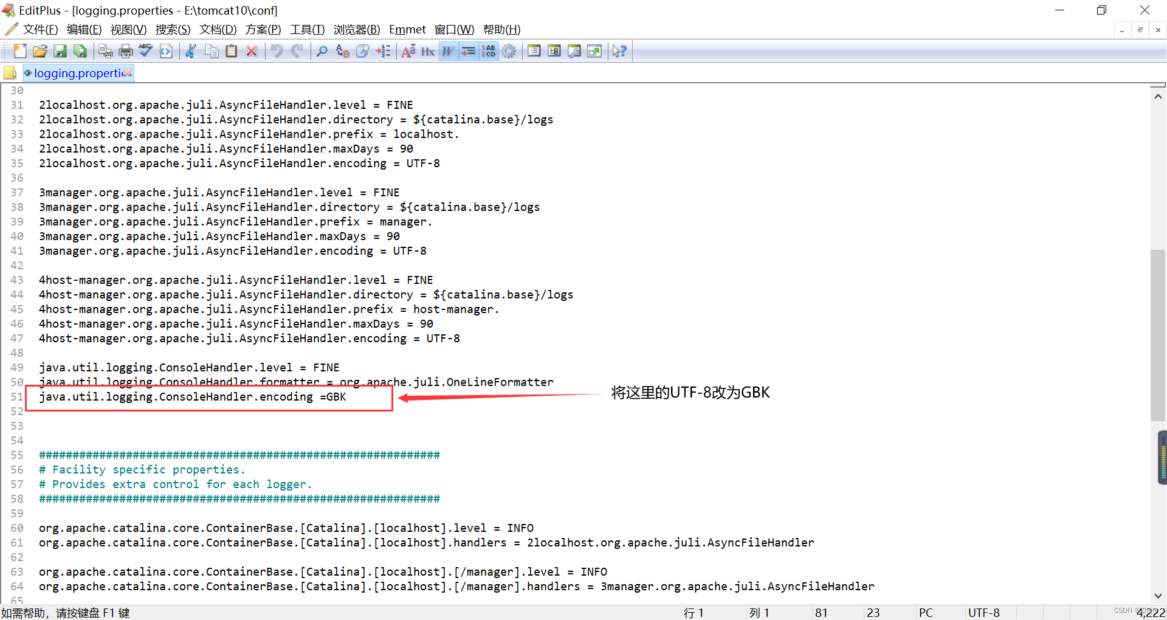Open the Emmet menu
This screenshot has height=620, width=1167.
pos(407,29)
